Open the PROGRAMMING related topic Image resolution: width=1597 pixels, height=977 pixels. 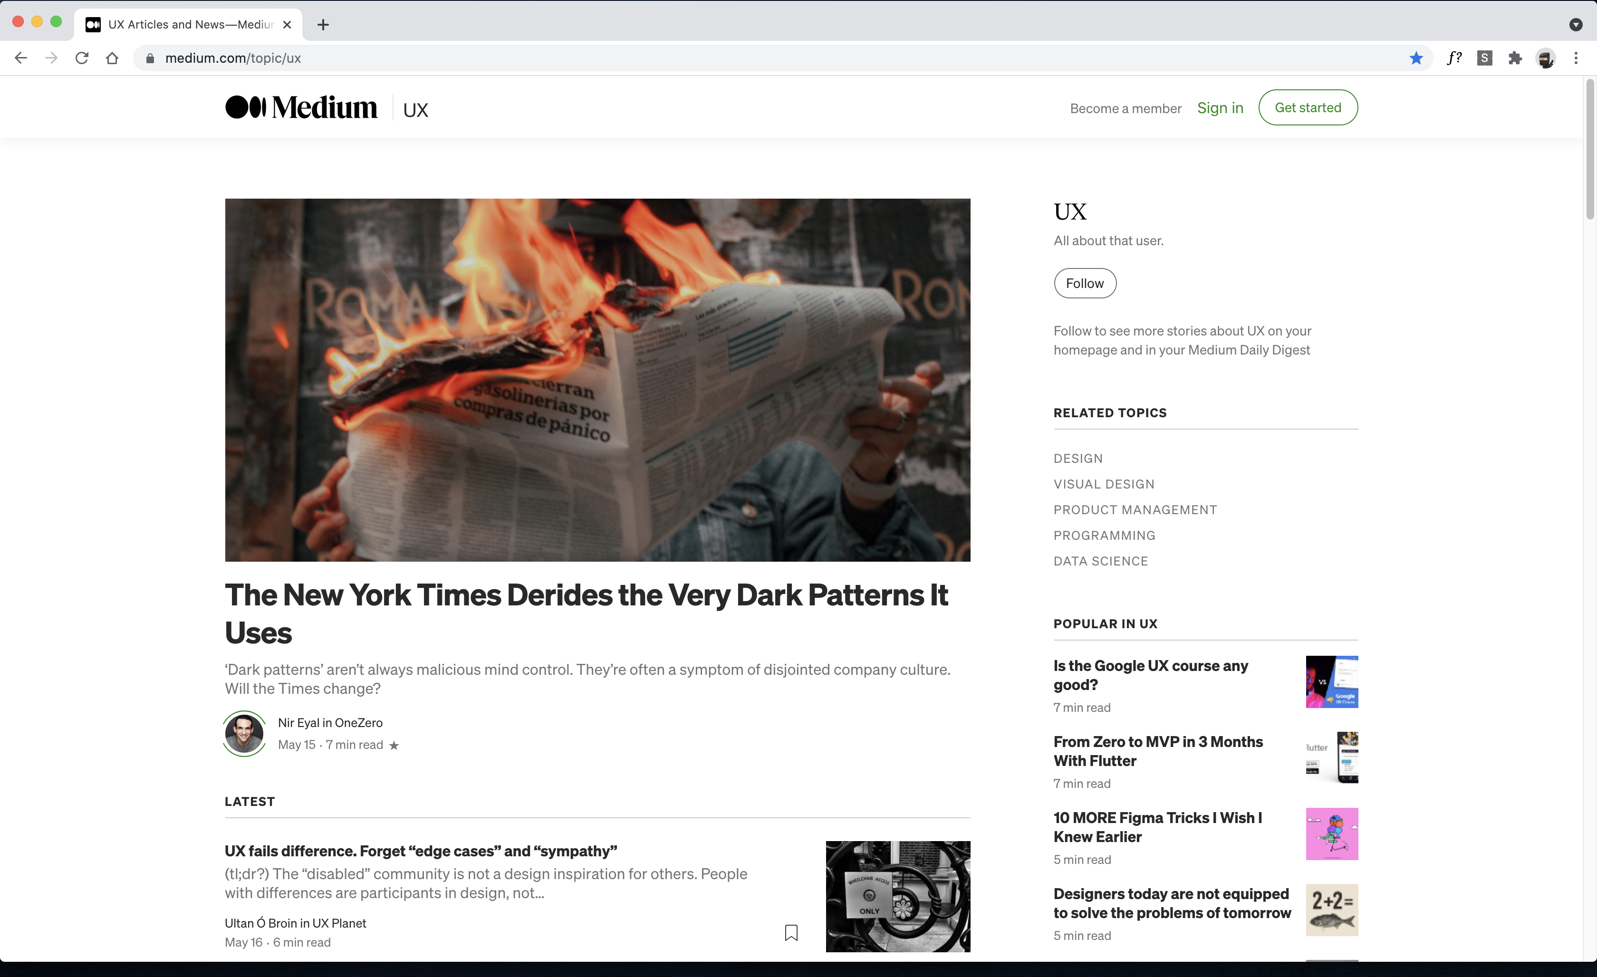(x=1105, y=536)
